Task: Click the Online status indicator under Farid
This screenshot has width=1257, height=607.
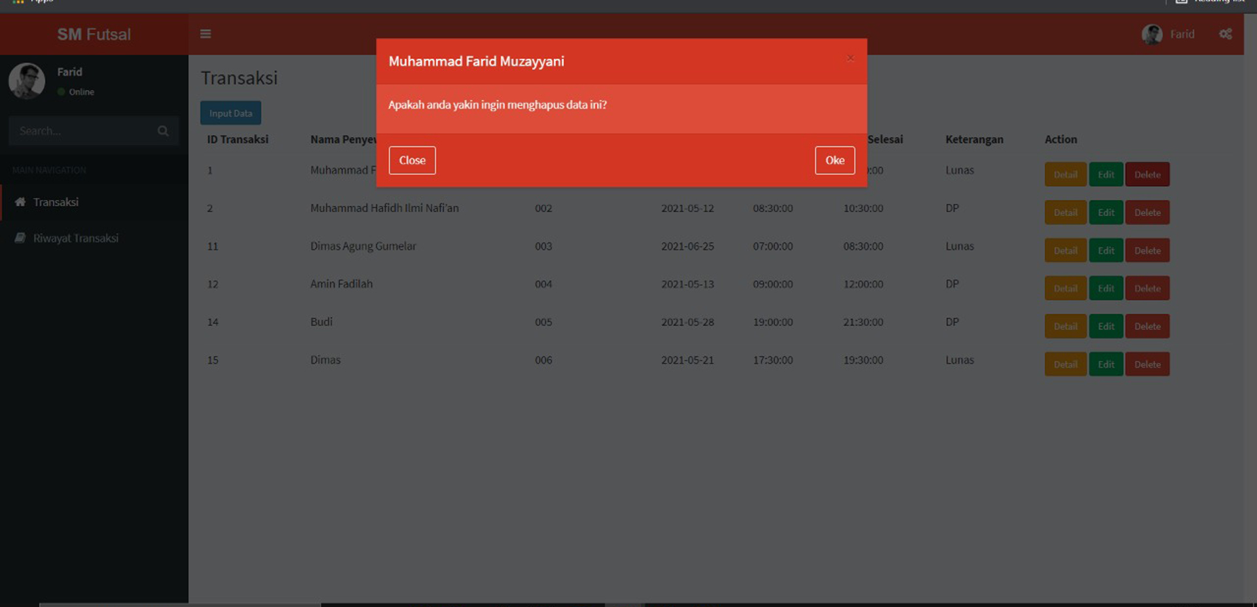Action: [76, 92]
